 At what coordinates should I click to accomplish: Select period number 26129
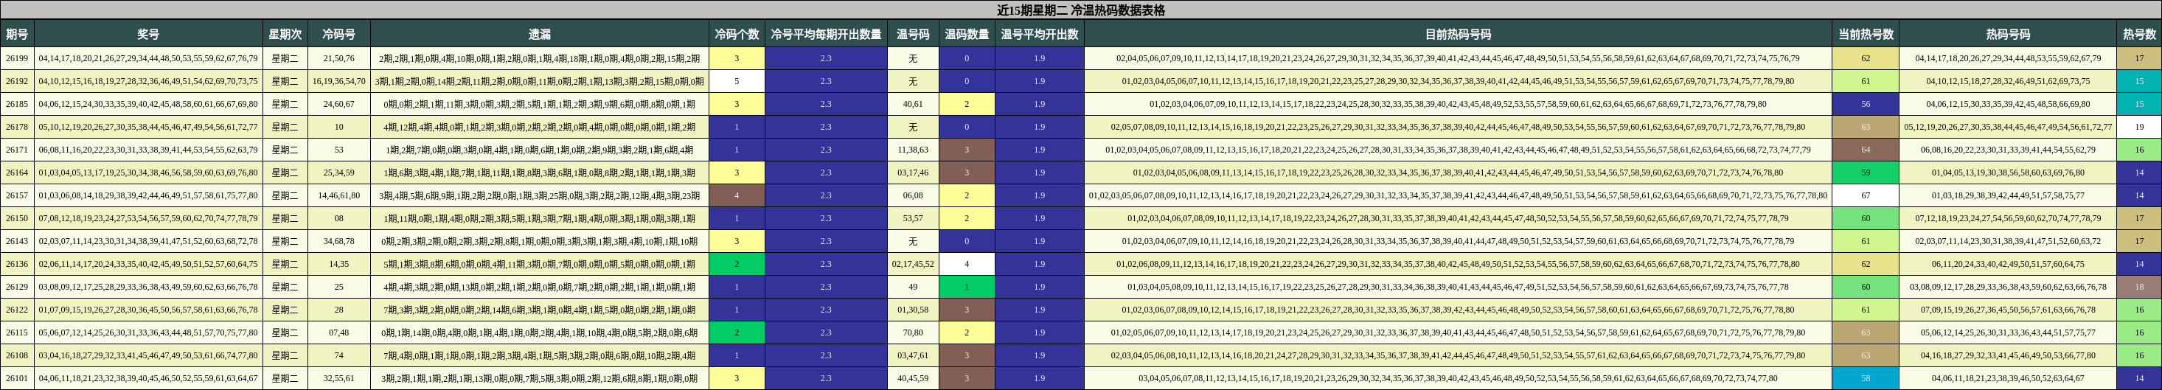click(17, 287)
